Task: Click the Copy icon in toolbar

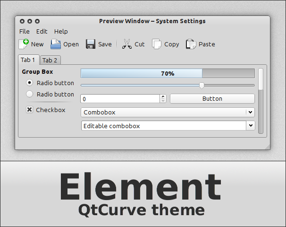Action: (157, 44)
